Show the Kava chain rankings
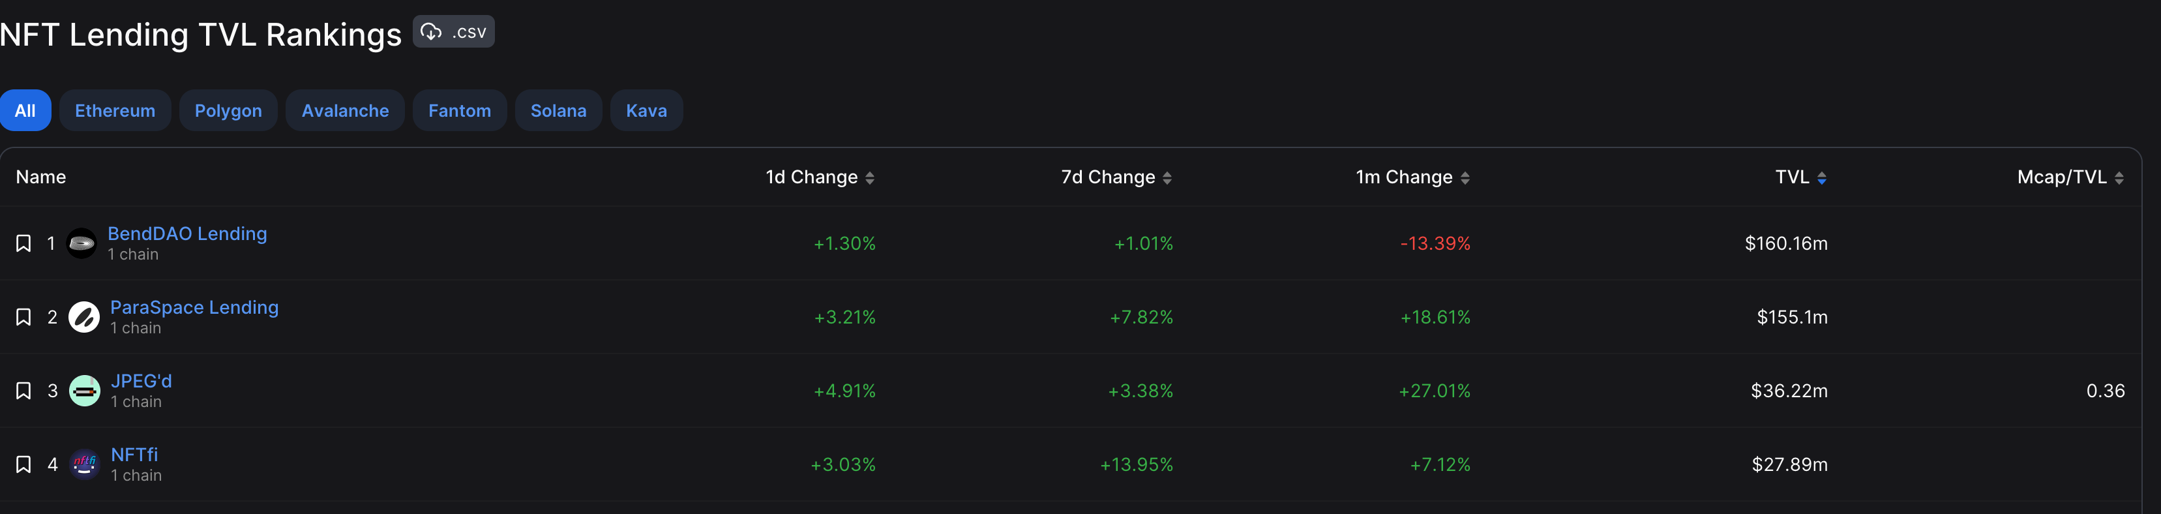Image resolution: width=2161 pixels, height=514 pixels. tap(646, 111)
